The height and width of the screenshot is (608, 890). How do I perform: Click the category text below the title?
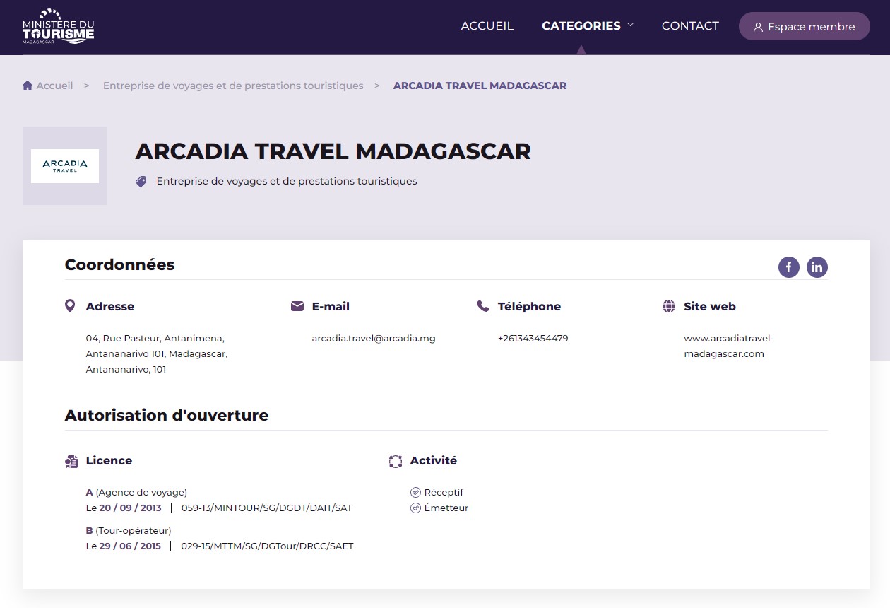coord(287,181)
